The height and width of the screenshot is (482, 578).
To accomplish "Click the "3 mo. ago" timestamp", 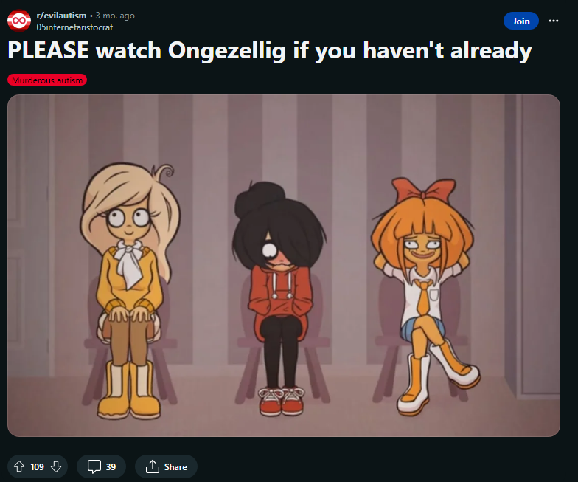I will point(115,16).
